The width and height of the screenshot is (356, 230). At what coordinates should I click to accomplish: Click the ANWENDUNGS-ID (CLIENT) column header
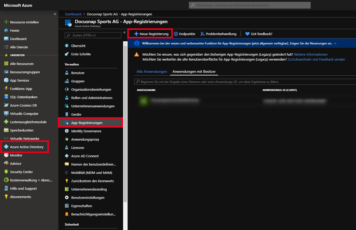coord(280,90)
